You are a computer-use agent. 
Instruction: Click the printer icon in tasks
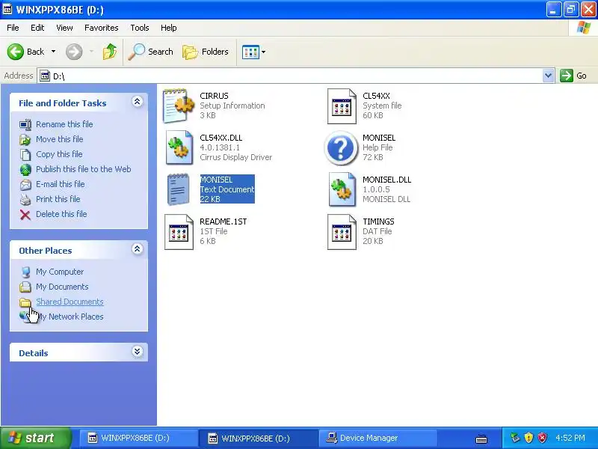(x=25, y=199)
